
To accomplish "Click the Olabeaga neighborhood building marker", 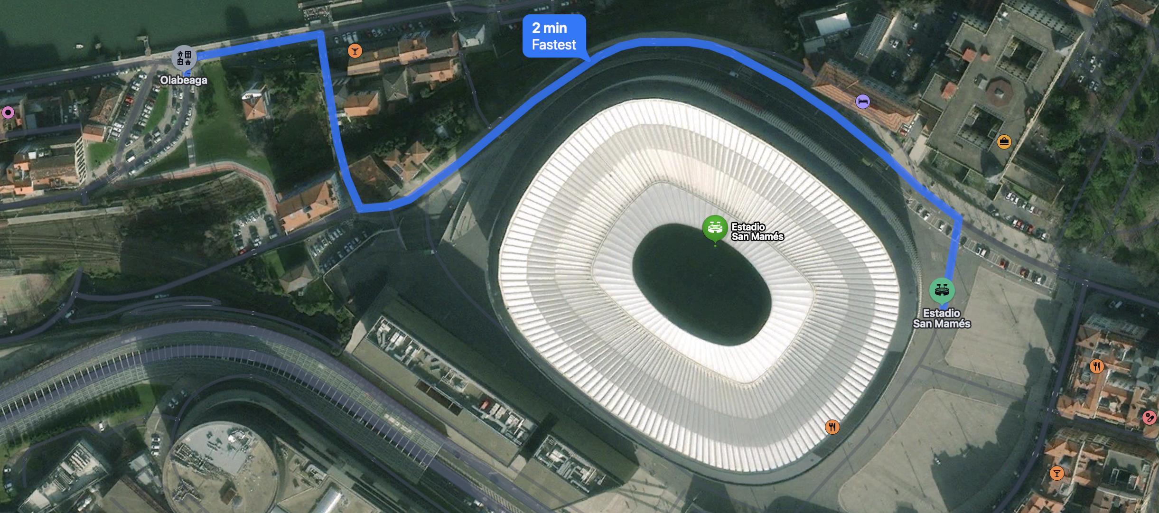I will 184,58.
